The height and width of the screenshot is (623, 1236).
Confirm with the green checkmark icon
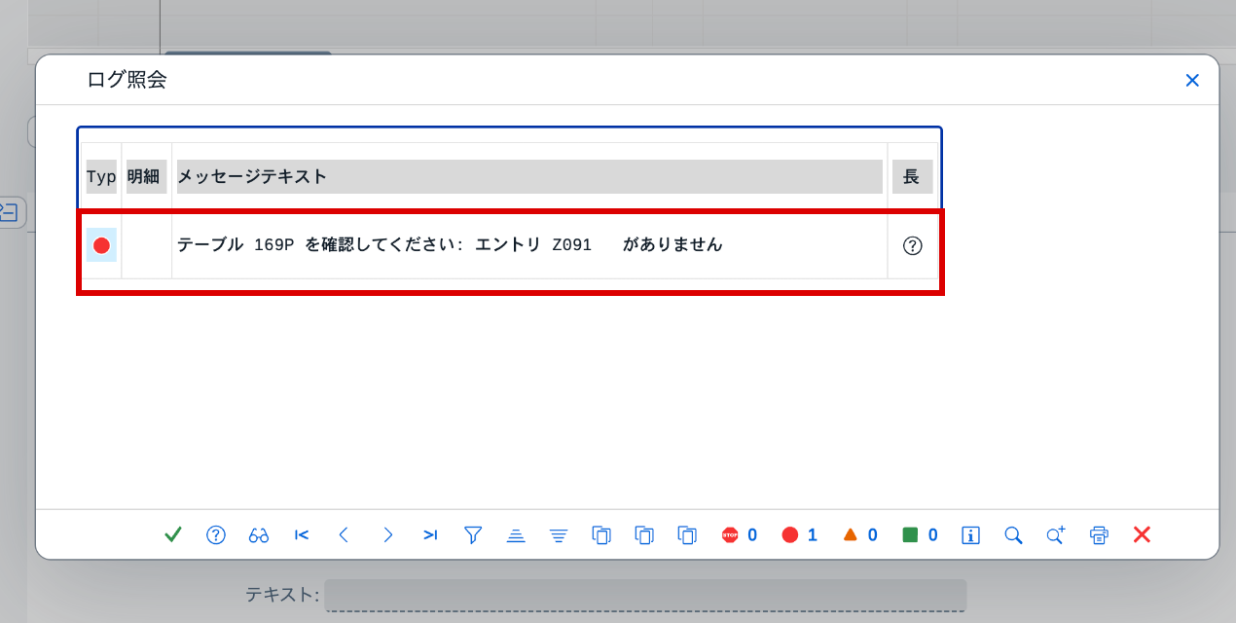[x=173, y=534]
